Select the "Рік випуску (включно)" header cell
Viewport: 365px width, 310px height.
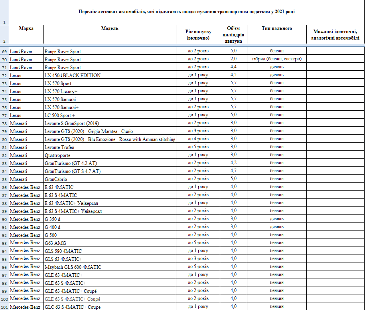(x=198, y=34)
